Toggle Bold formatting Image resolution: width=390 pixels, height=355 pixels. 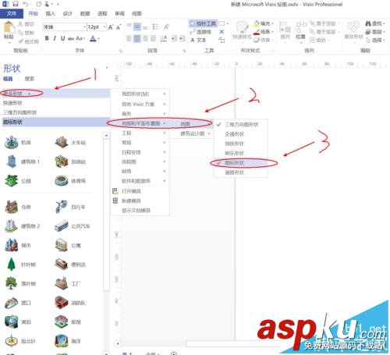click(x=47, y=38)
